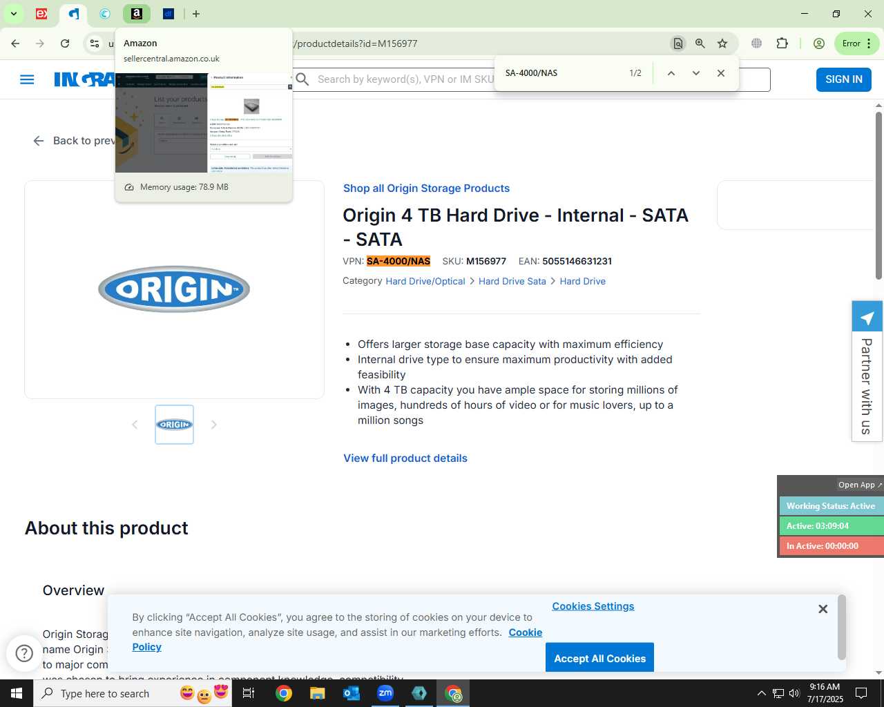
Task: Go to previous find-in-page match
Action: click(671, 73)
